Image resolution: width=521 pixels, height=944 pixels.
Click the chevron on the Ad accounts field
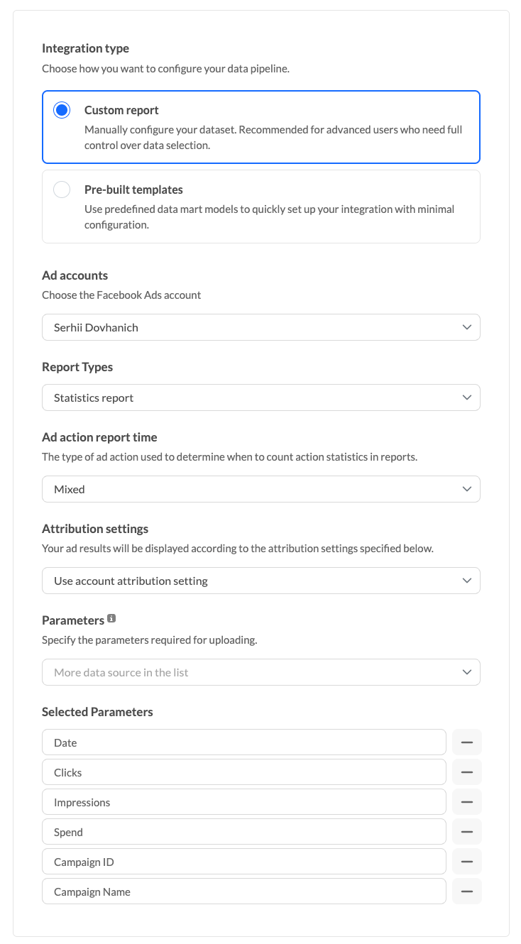pos(466,327)
